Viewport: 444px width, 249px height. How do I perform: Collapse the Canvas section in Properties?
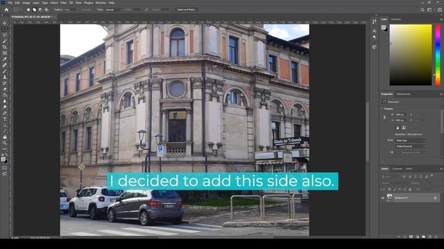point(382,109)
